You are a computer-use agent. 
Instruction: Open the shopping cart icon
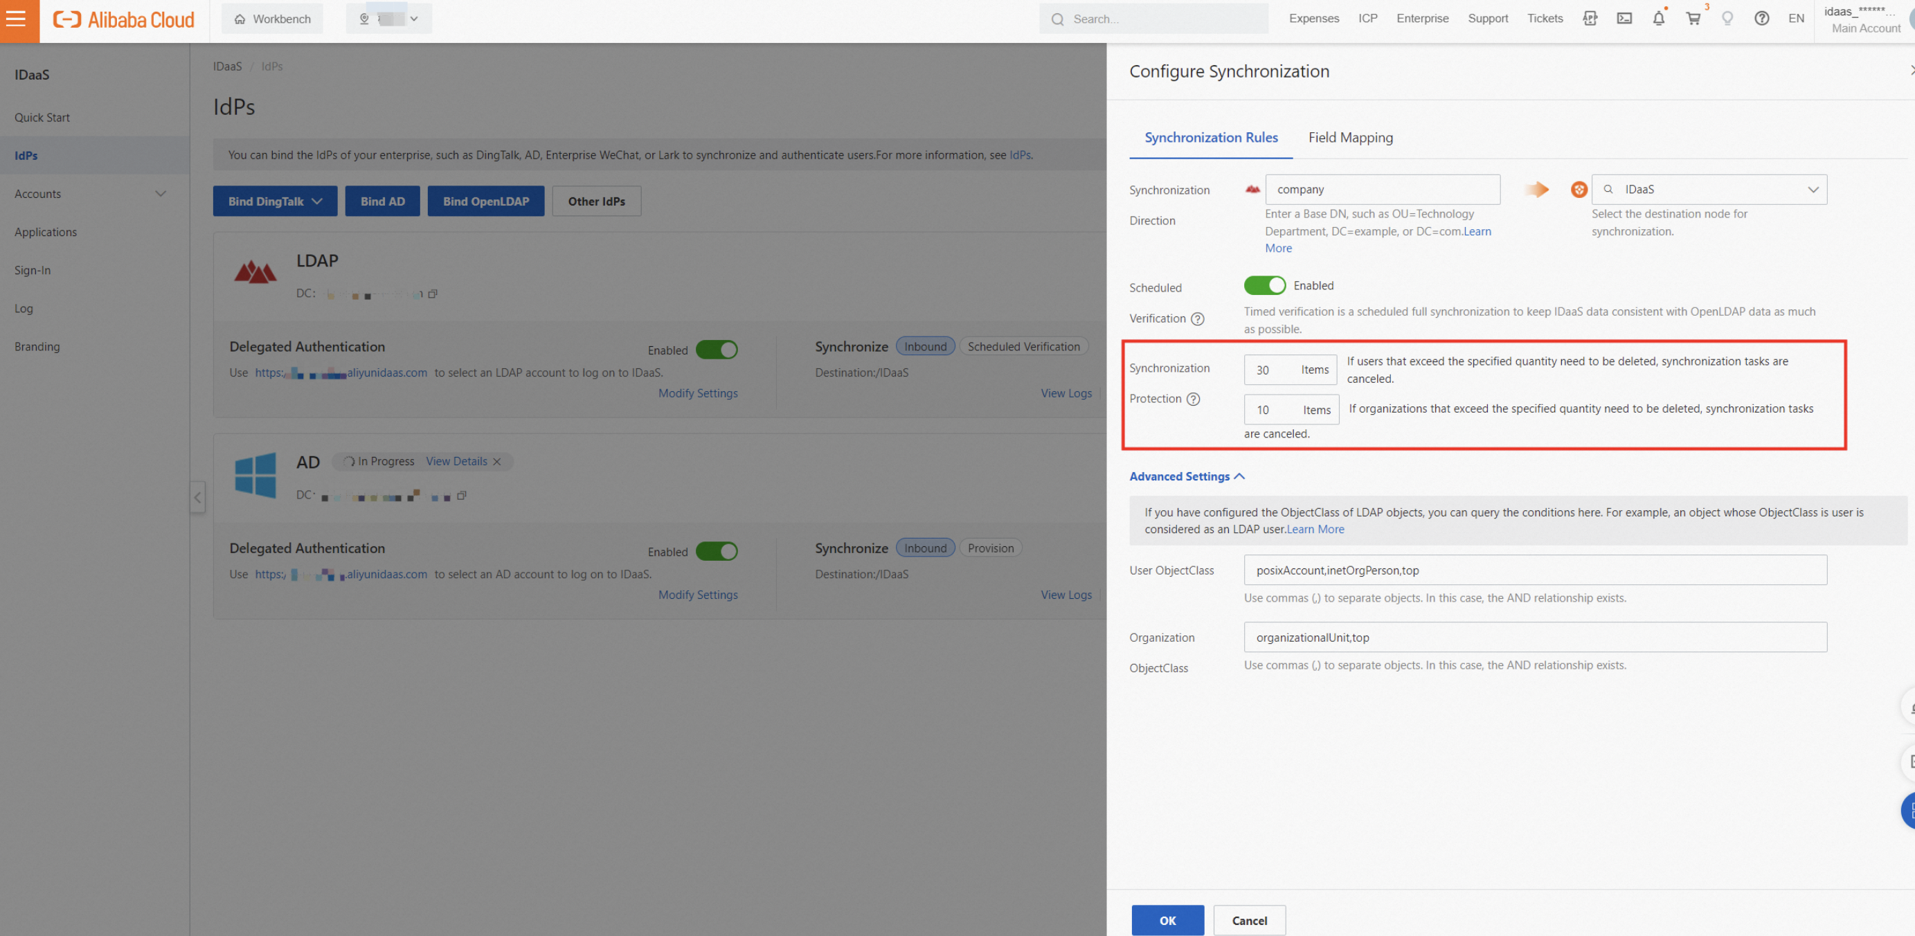point(1693,19)
